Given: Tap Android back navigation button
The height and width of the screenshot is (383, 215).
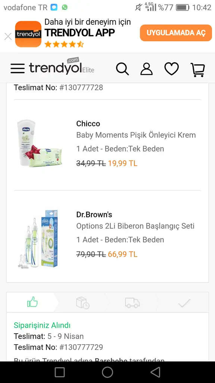Looking at the screenshot, I should pos(155,372).
